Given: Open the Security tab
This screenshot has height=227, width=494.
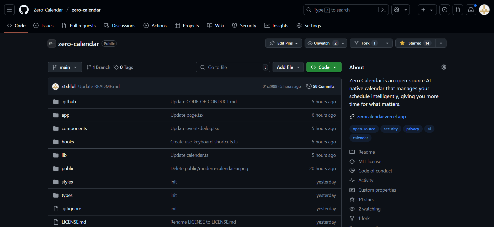Looking at the screenshot, I should click(x=244, y=25).
